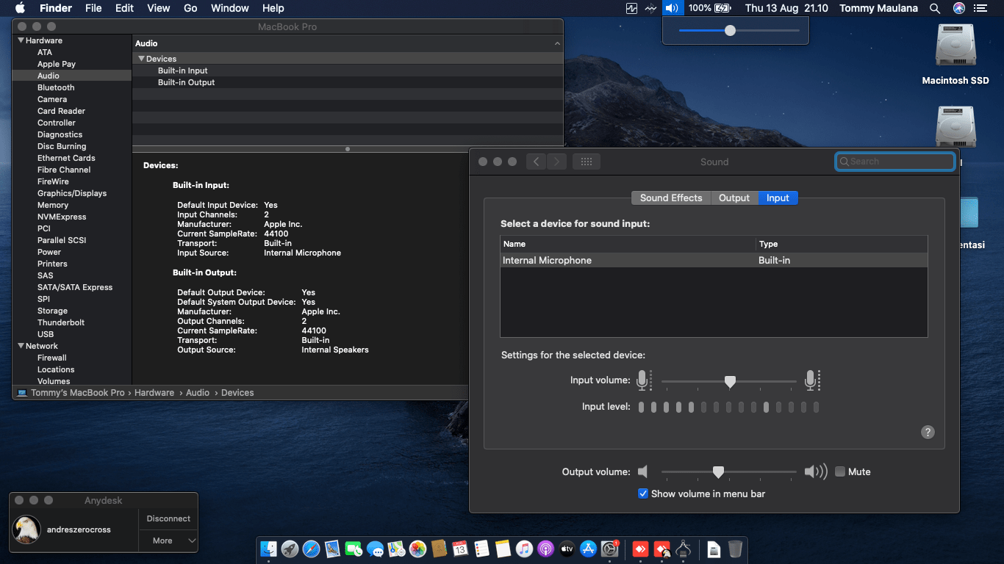The width and height of the screenshot is (1004, 564).
Task: Open the Trash in the dock
Action: [x=735, y=549]
